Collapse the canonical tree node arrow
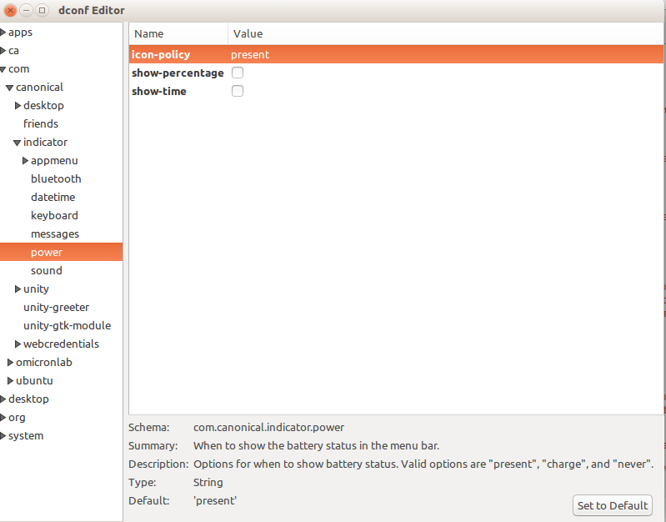The image size is (666, 522). pos(10,88)
